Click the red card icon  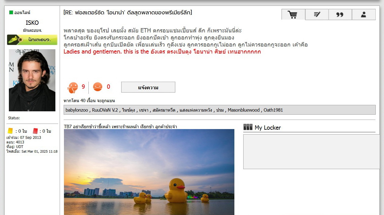(x=35, y=131)
